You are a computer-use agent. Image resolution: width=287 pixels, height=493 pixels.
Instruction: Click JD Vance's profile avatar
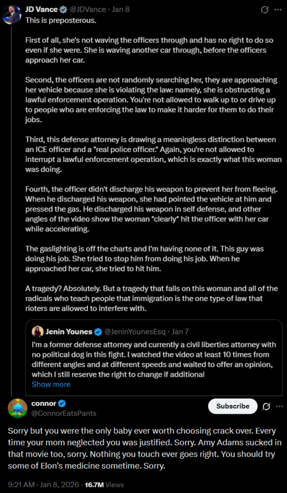(x=12, y=14)
